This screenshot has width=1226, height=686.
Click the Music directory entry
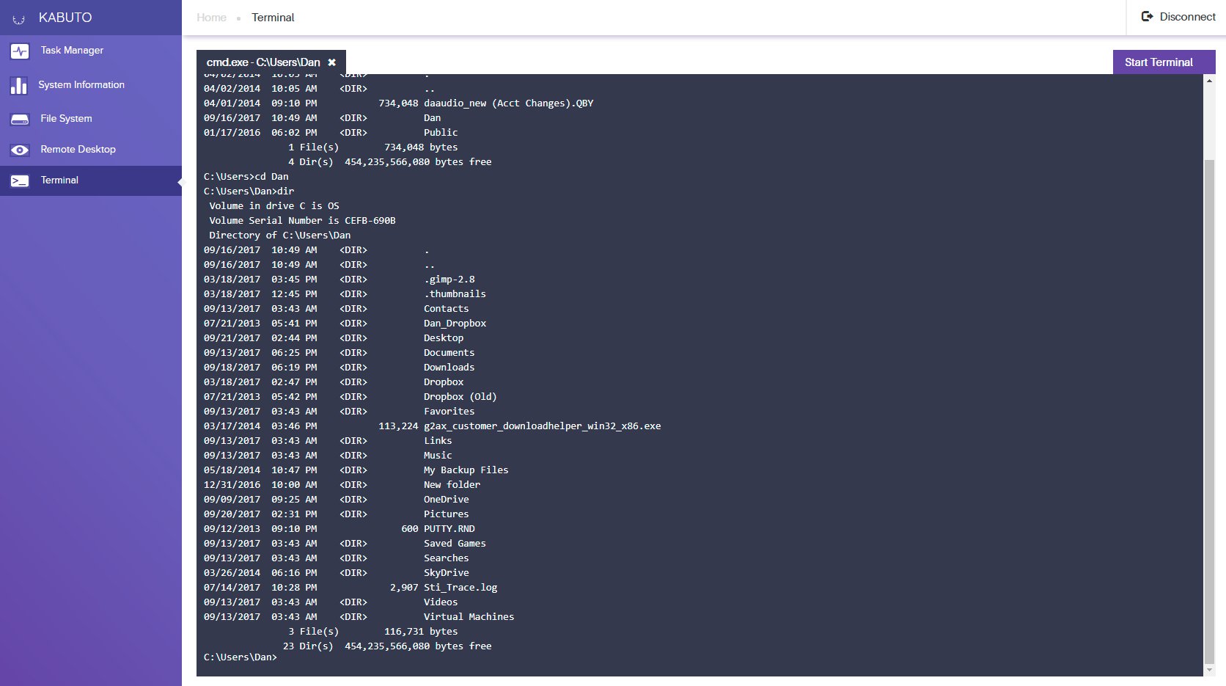tap(438, 456)
